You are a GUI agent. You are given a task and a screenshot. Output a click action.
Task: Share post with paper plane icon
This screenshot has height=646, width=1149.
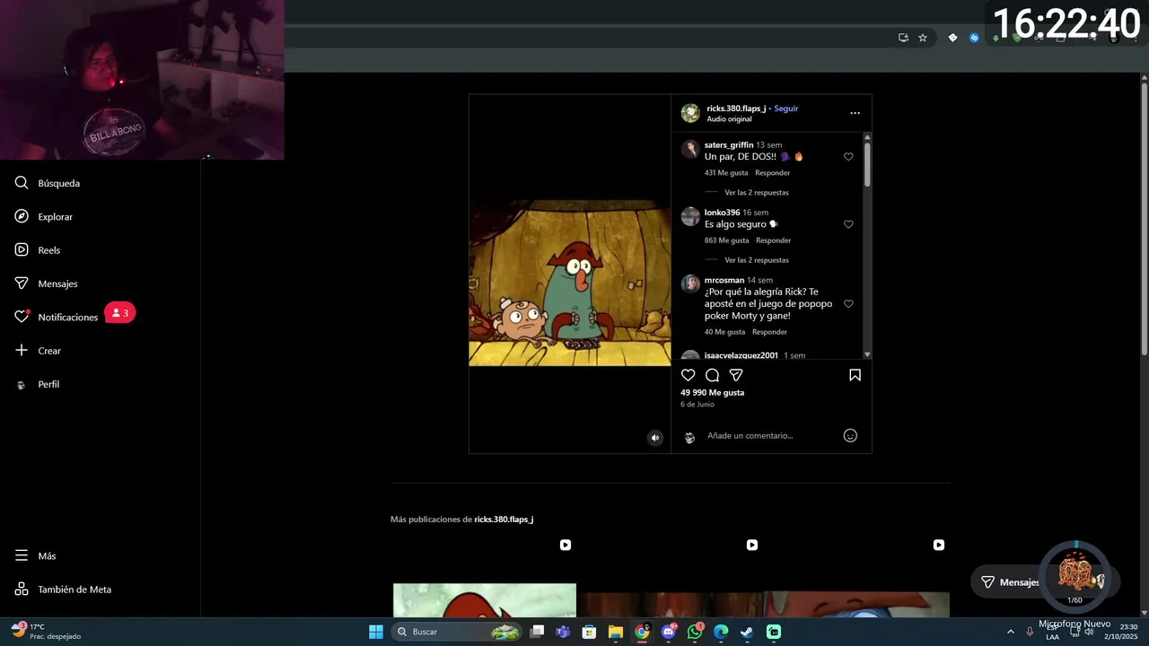pyautogui.click(x=736, y=375)
